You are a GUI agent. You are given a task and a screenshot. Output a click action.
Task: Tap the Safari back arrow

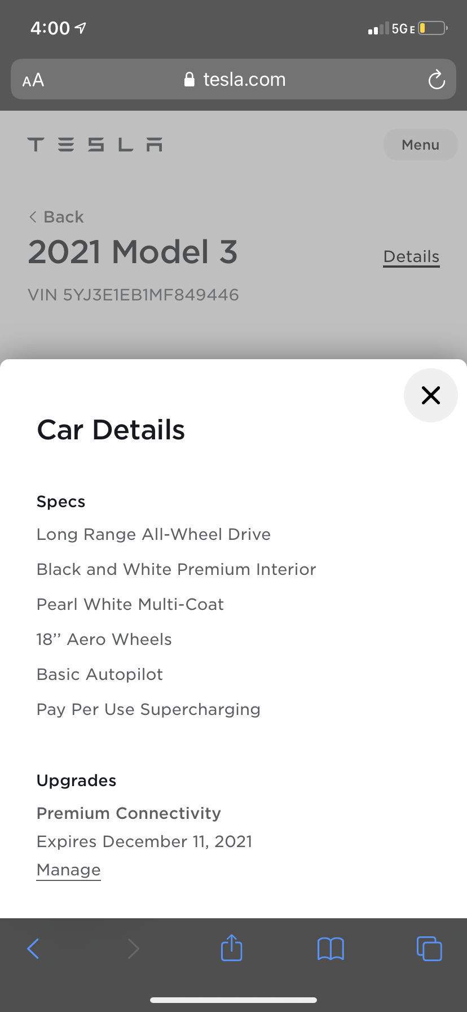(x=33, y=948)
